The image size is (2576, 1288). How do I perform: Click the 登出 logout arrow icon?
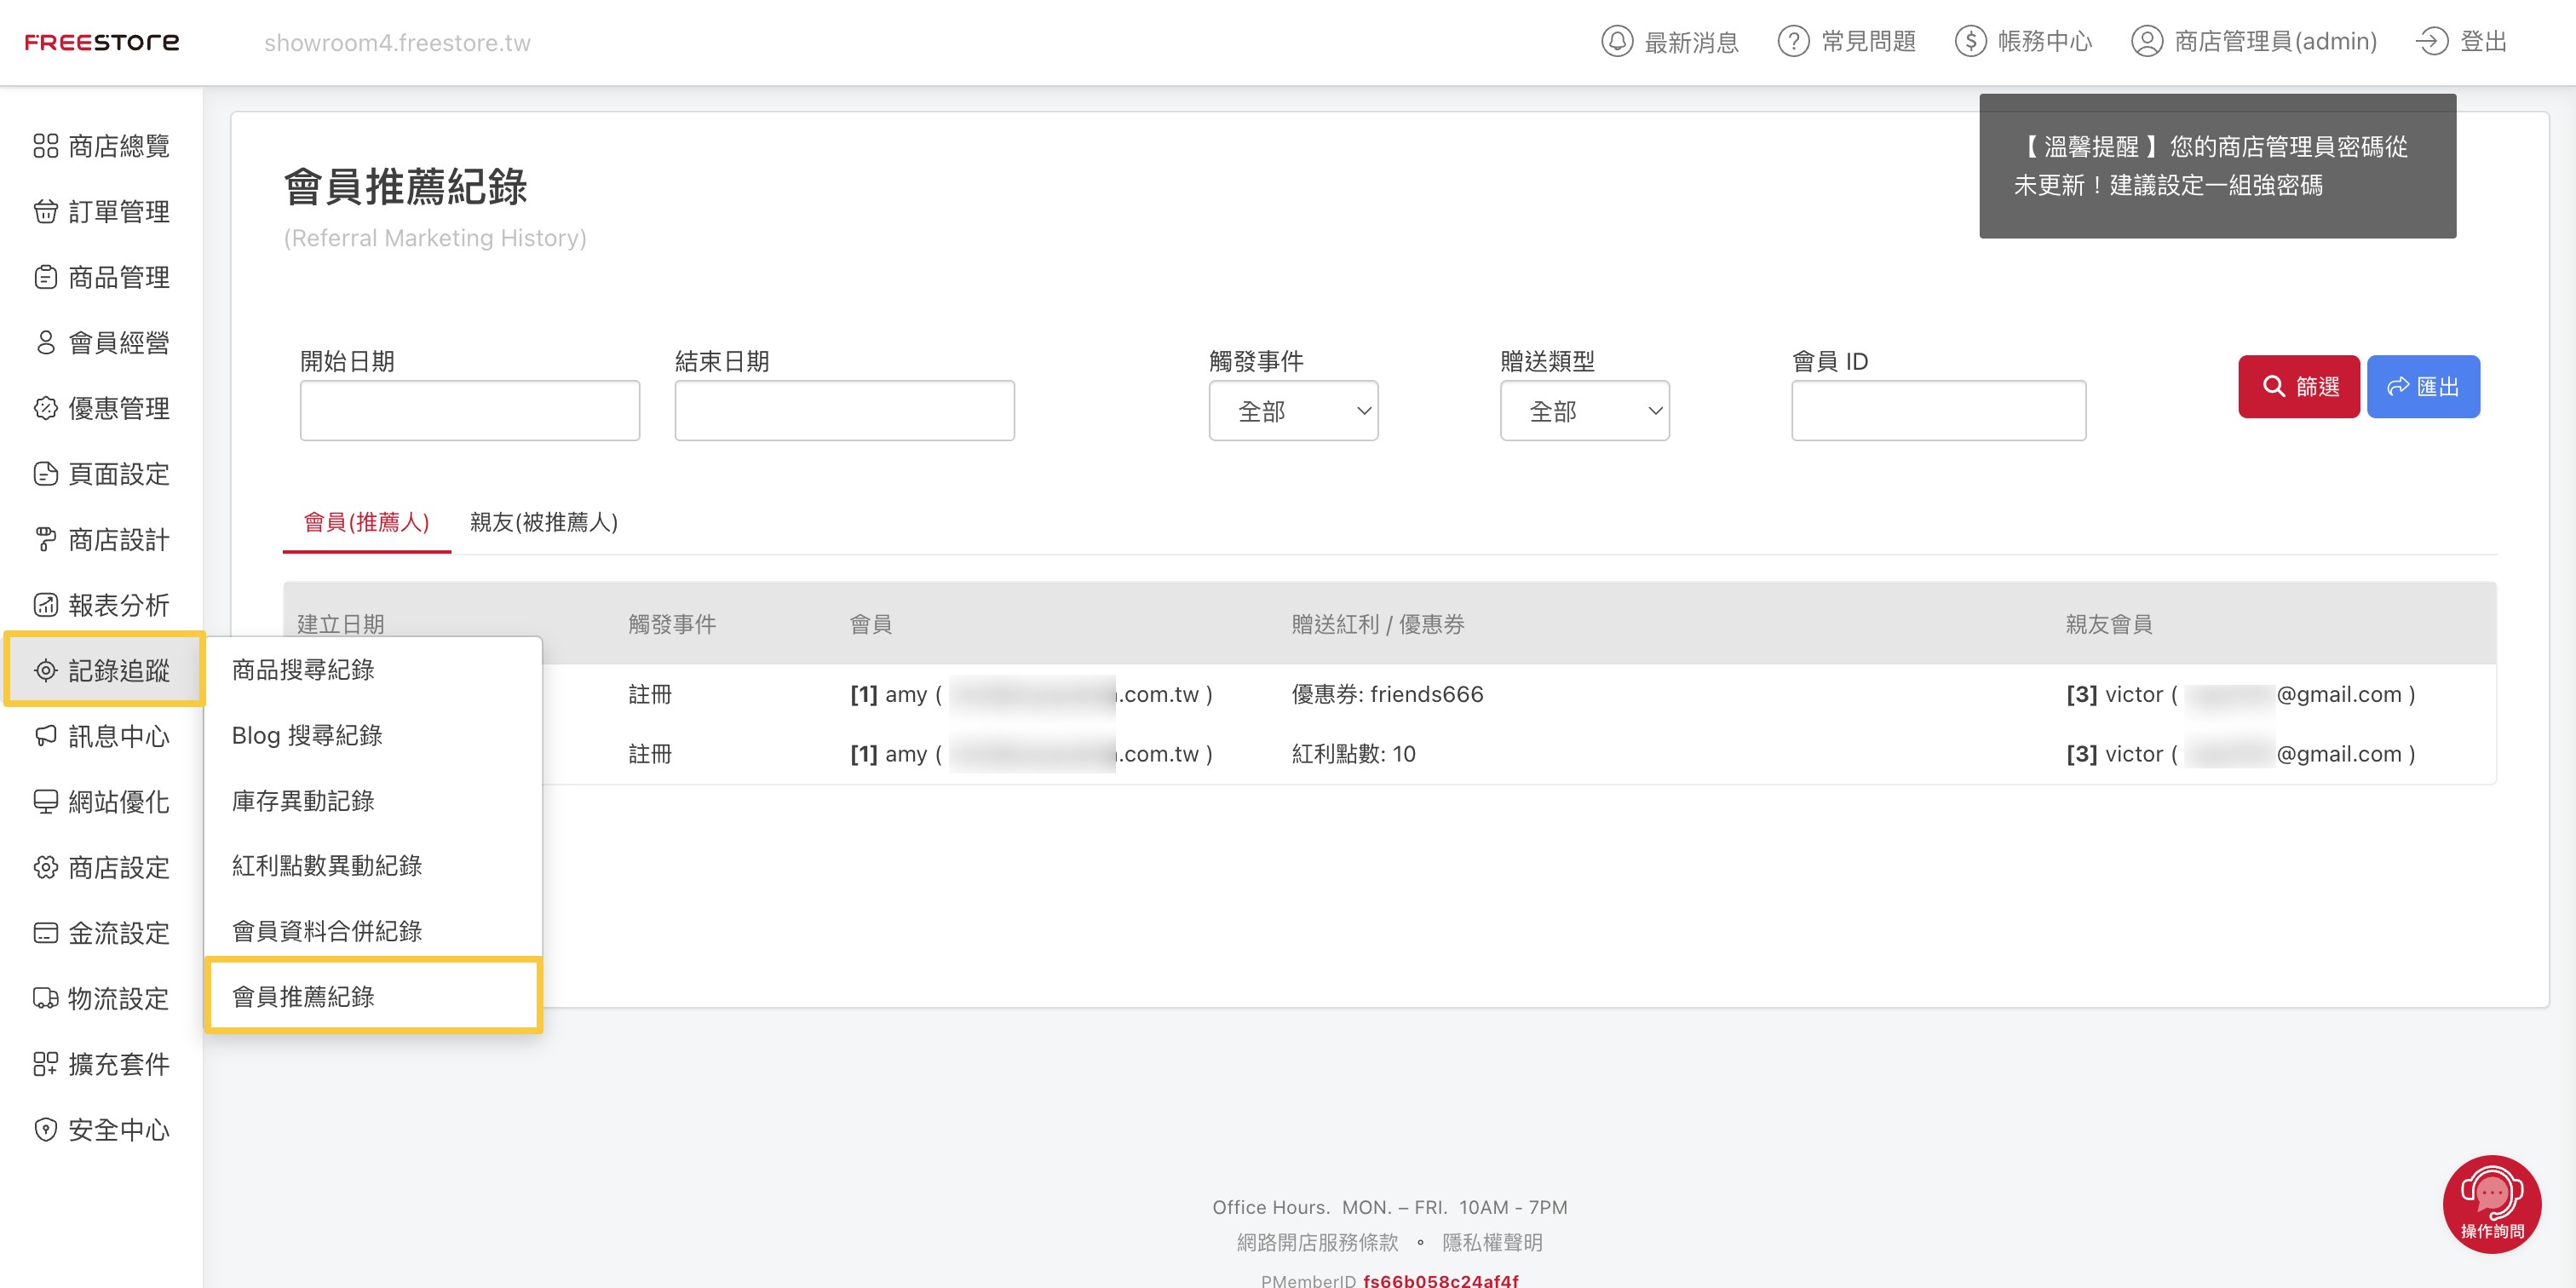pos(2431,41)
